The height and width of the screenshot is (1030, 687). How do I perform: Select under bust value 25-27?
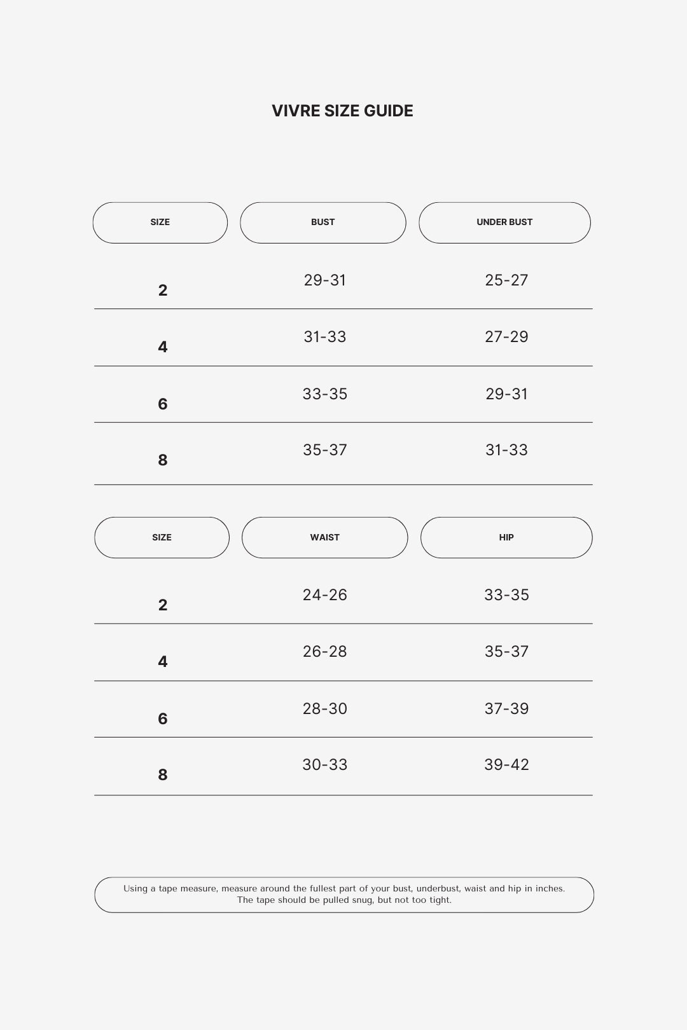(x=506, y=280)
